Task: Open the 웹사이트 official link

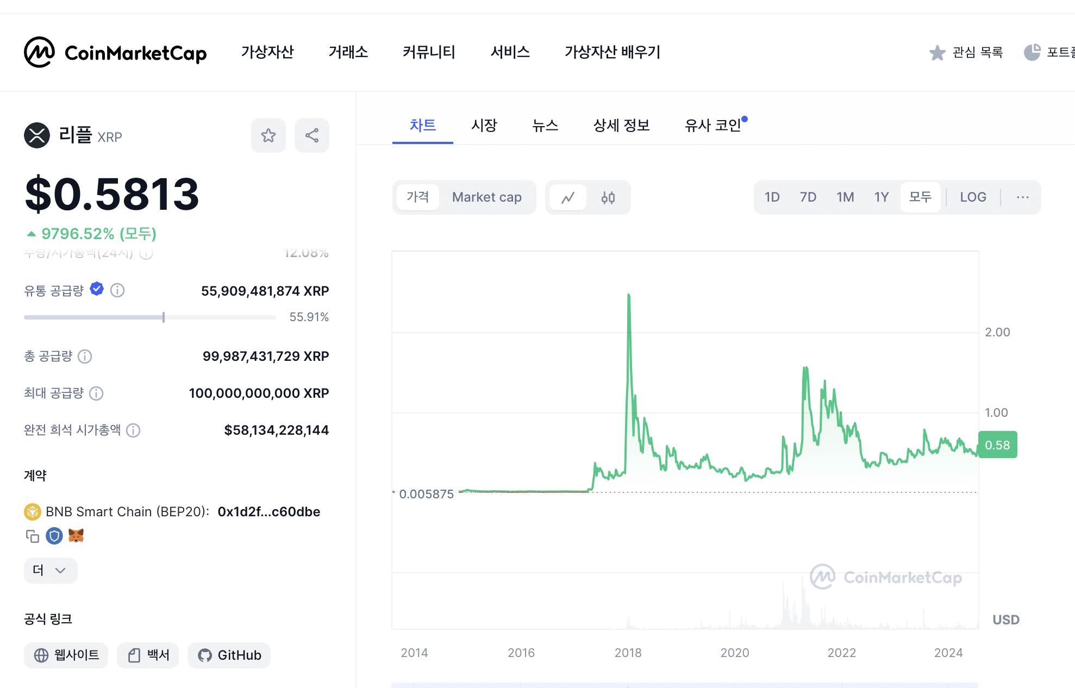Action: coord(66,655)
